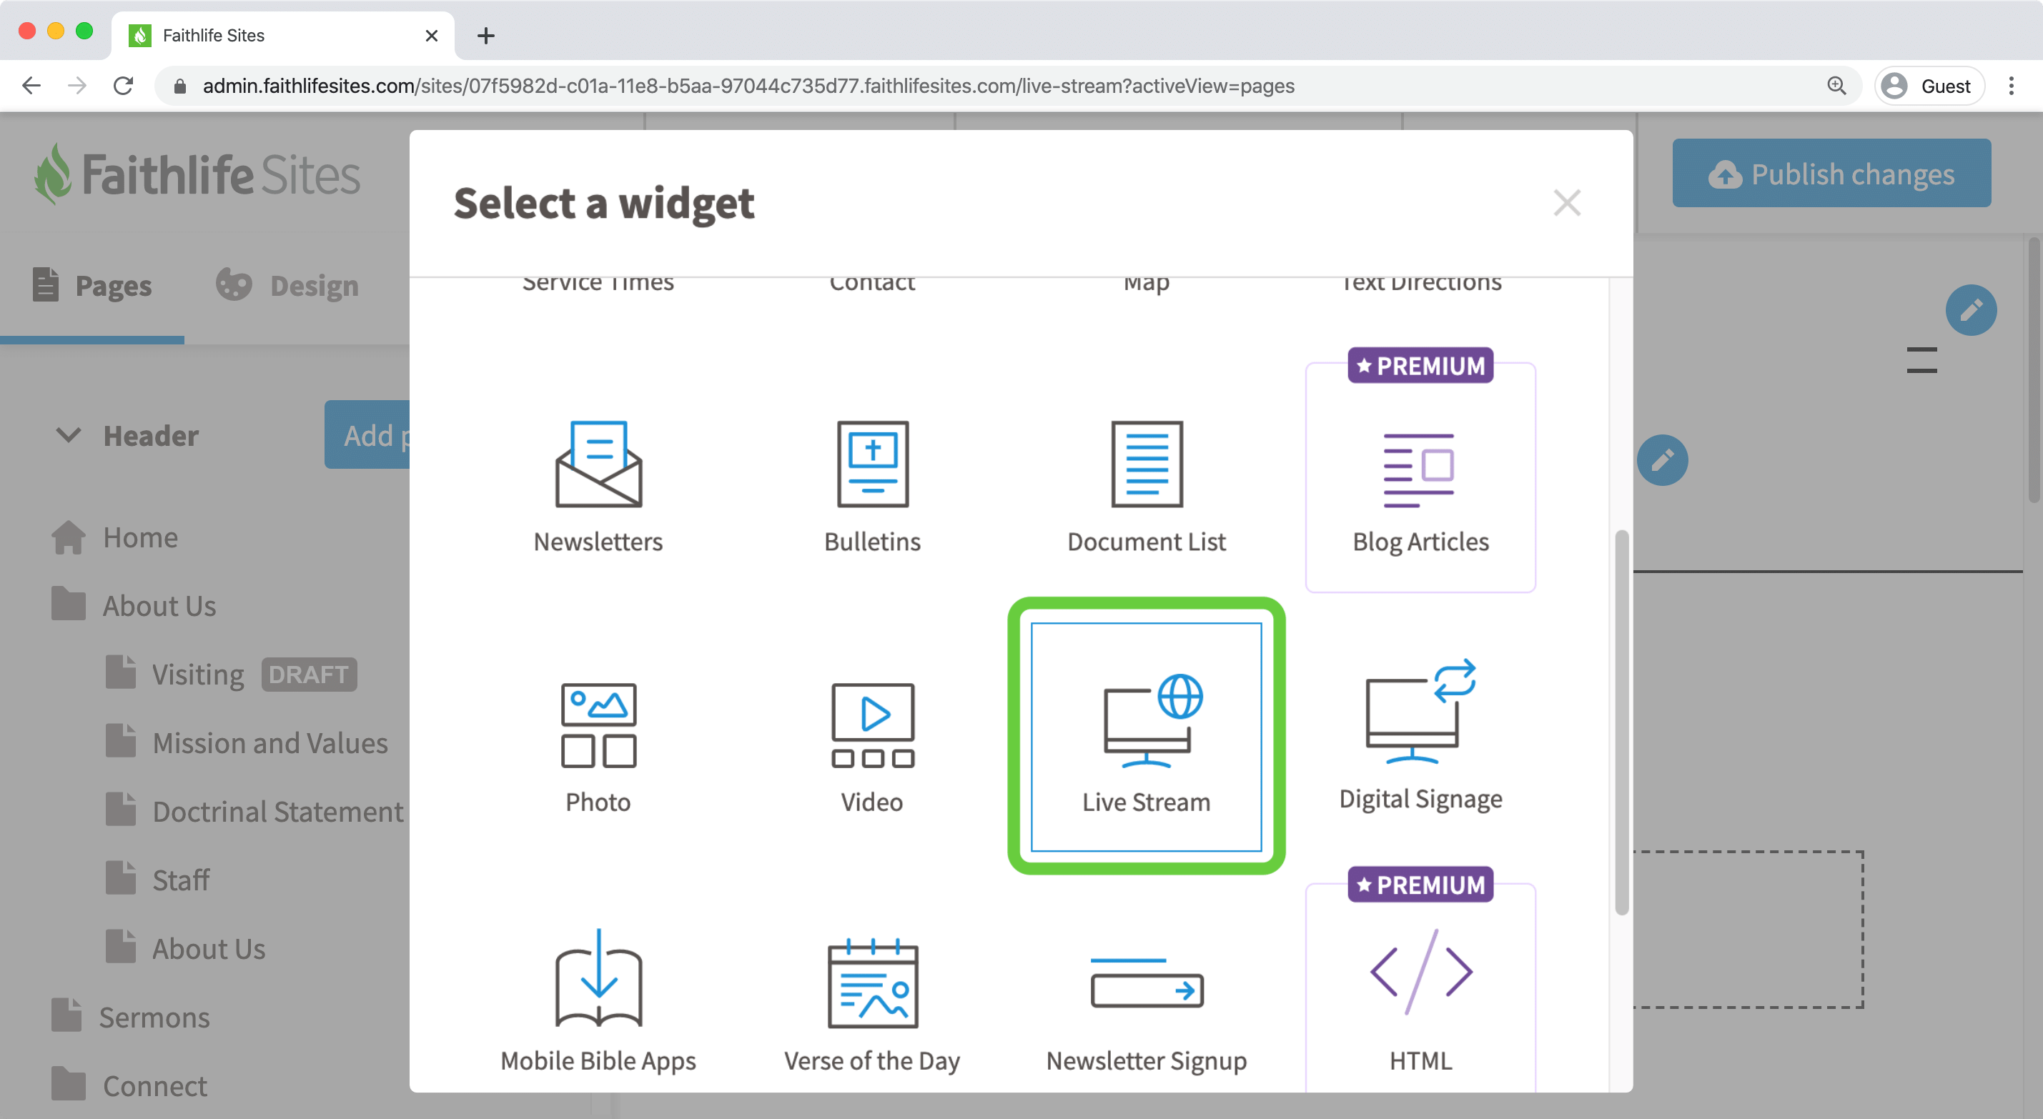Viewport: 2043px width, 1119px height.
Task: Pick the Digital Signage widget
Action: tap(1420, 737)
